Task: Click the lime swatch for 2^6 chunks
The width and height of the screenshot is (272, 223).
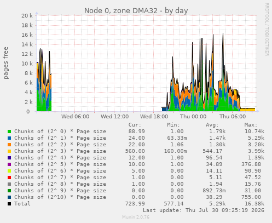Action: tap(9, 171)
